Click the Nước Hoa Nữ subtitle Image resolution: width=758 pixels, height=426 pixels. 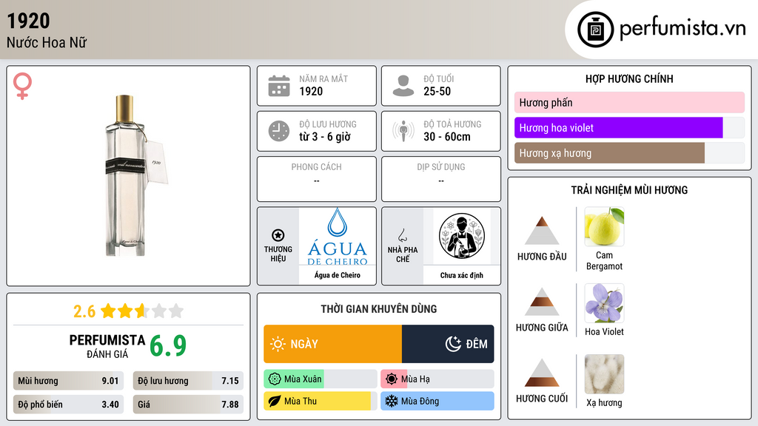[x=47, y=42]
